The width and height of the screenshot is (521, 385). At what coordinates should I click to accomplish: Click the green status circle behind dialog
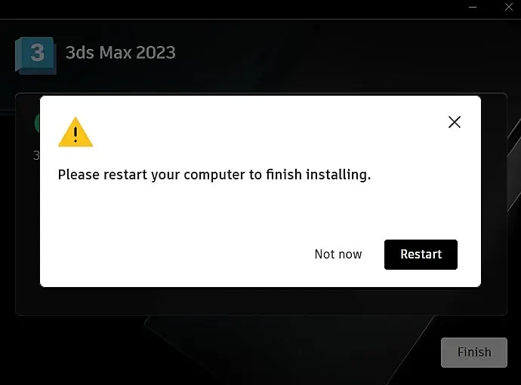click(x=37, y=124)
